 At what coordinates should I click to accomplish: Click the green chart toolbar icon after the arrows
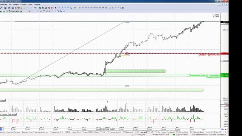pos(75,8)
